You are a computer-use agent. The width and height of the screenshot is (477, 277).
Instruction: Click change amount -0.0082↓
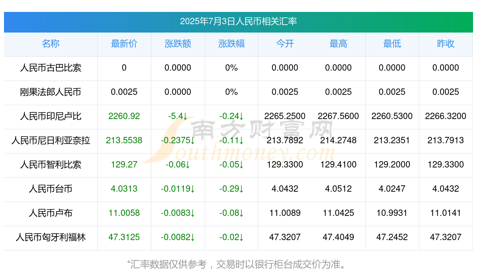pos(178,237)
